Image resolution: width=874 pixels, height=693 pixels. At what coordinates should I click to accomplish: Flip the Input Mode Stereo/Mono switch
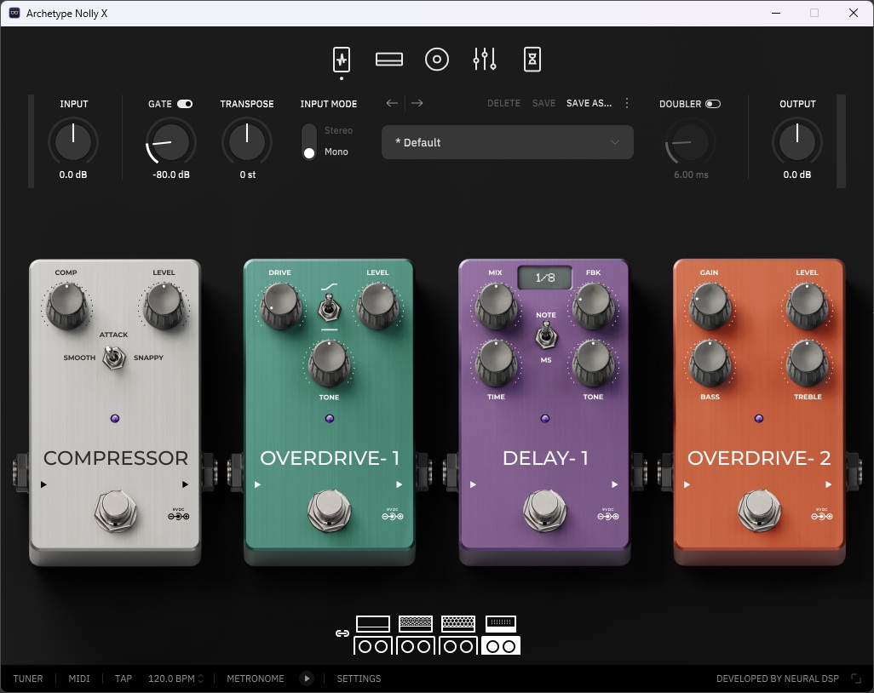click(x=309, y=141)
